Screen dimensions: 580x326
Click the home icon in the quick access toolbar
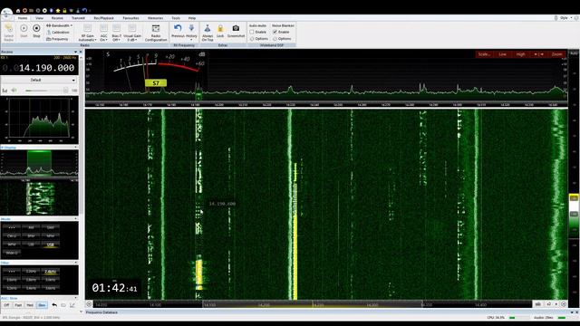coord(18,11)
